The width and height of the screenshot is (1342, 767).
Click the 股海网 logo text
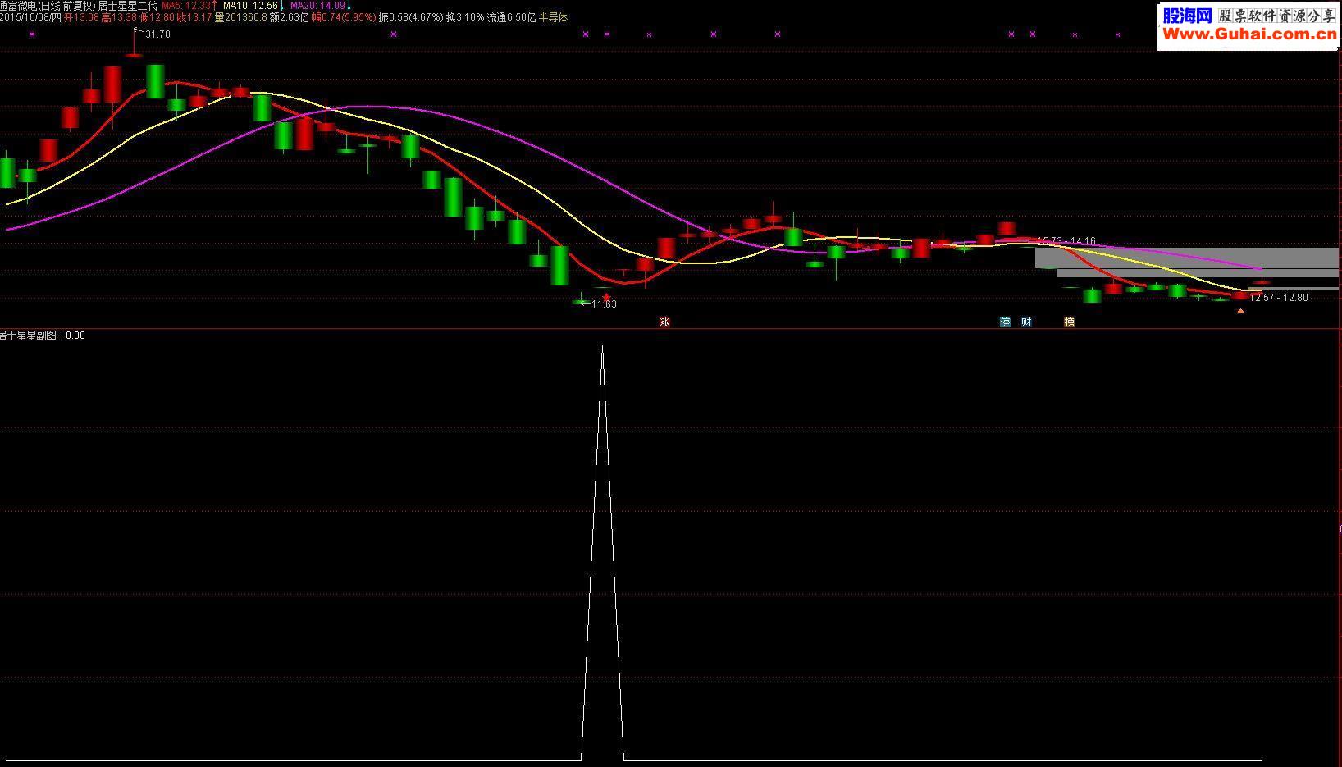(x=1187, y=15)
